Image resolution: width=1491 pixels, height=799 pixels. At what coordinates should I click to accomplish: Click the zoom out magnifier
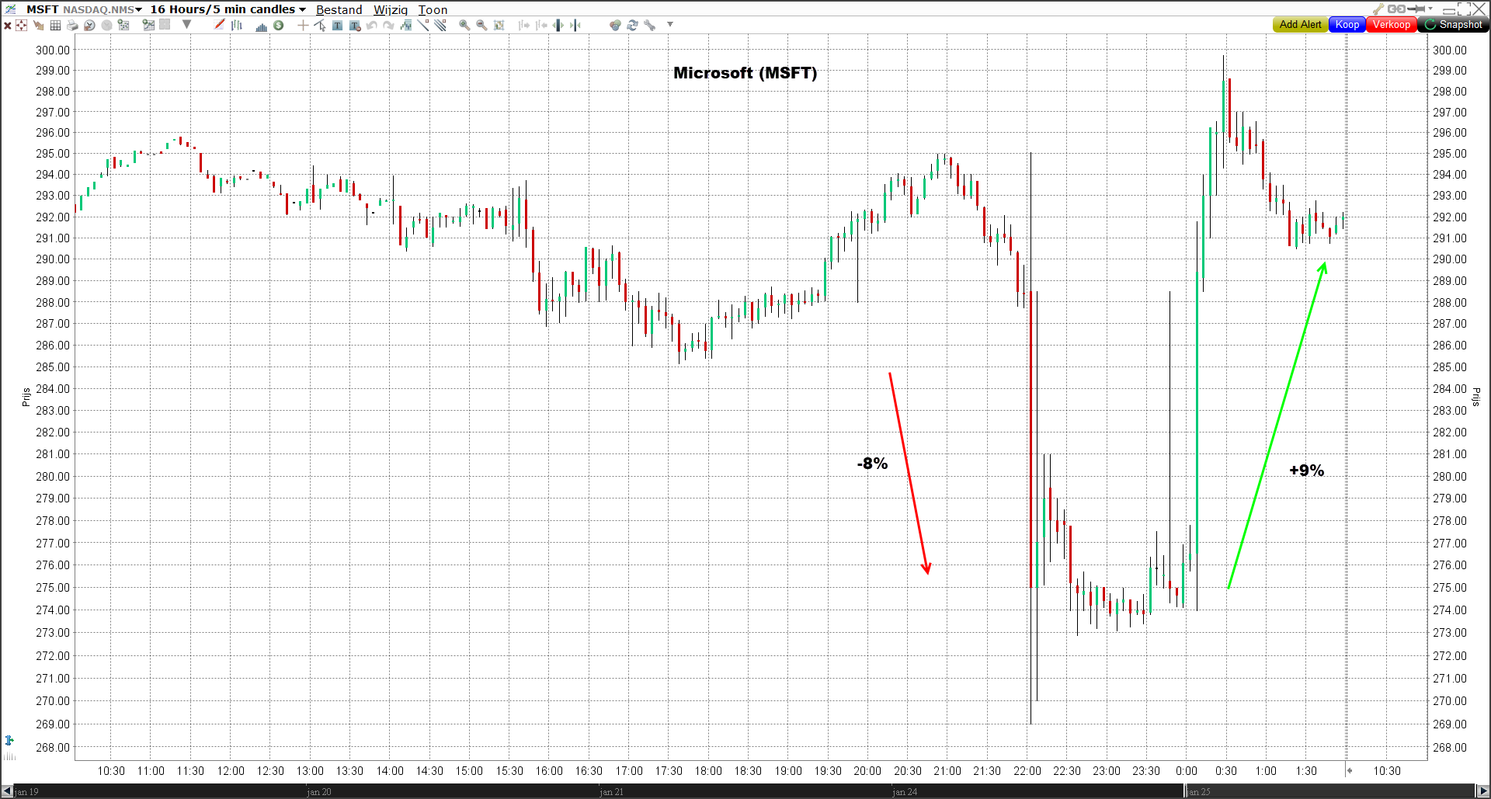click(481, 25)
